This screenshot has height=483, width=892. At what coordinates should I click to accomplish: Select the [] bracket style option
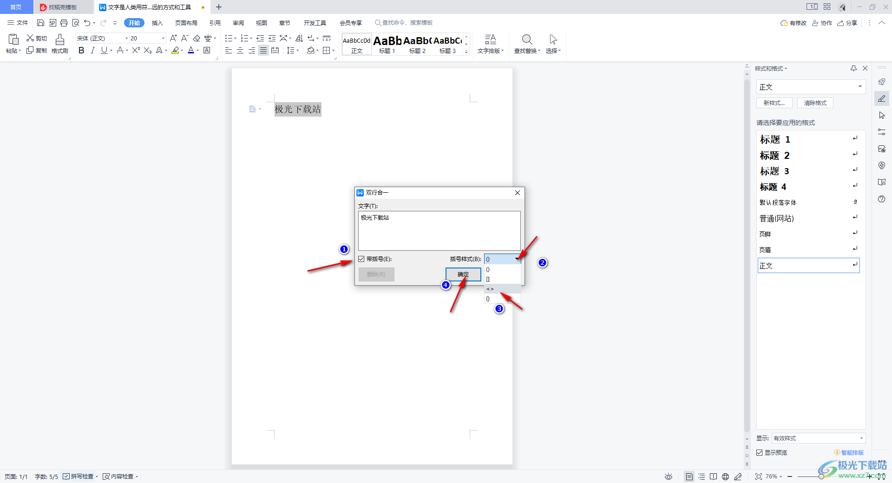pos(502,279)
